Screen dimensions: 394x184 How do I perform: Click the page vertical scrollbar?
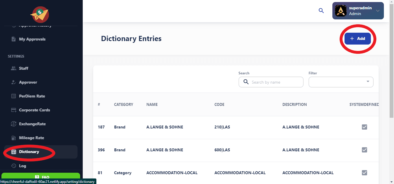coord(391,72)
